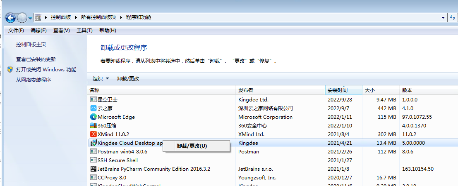
Task: Click size value 302 MB
Action: coord(387,134)
